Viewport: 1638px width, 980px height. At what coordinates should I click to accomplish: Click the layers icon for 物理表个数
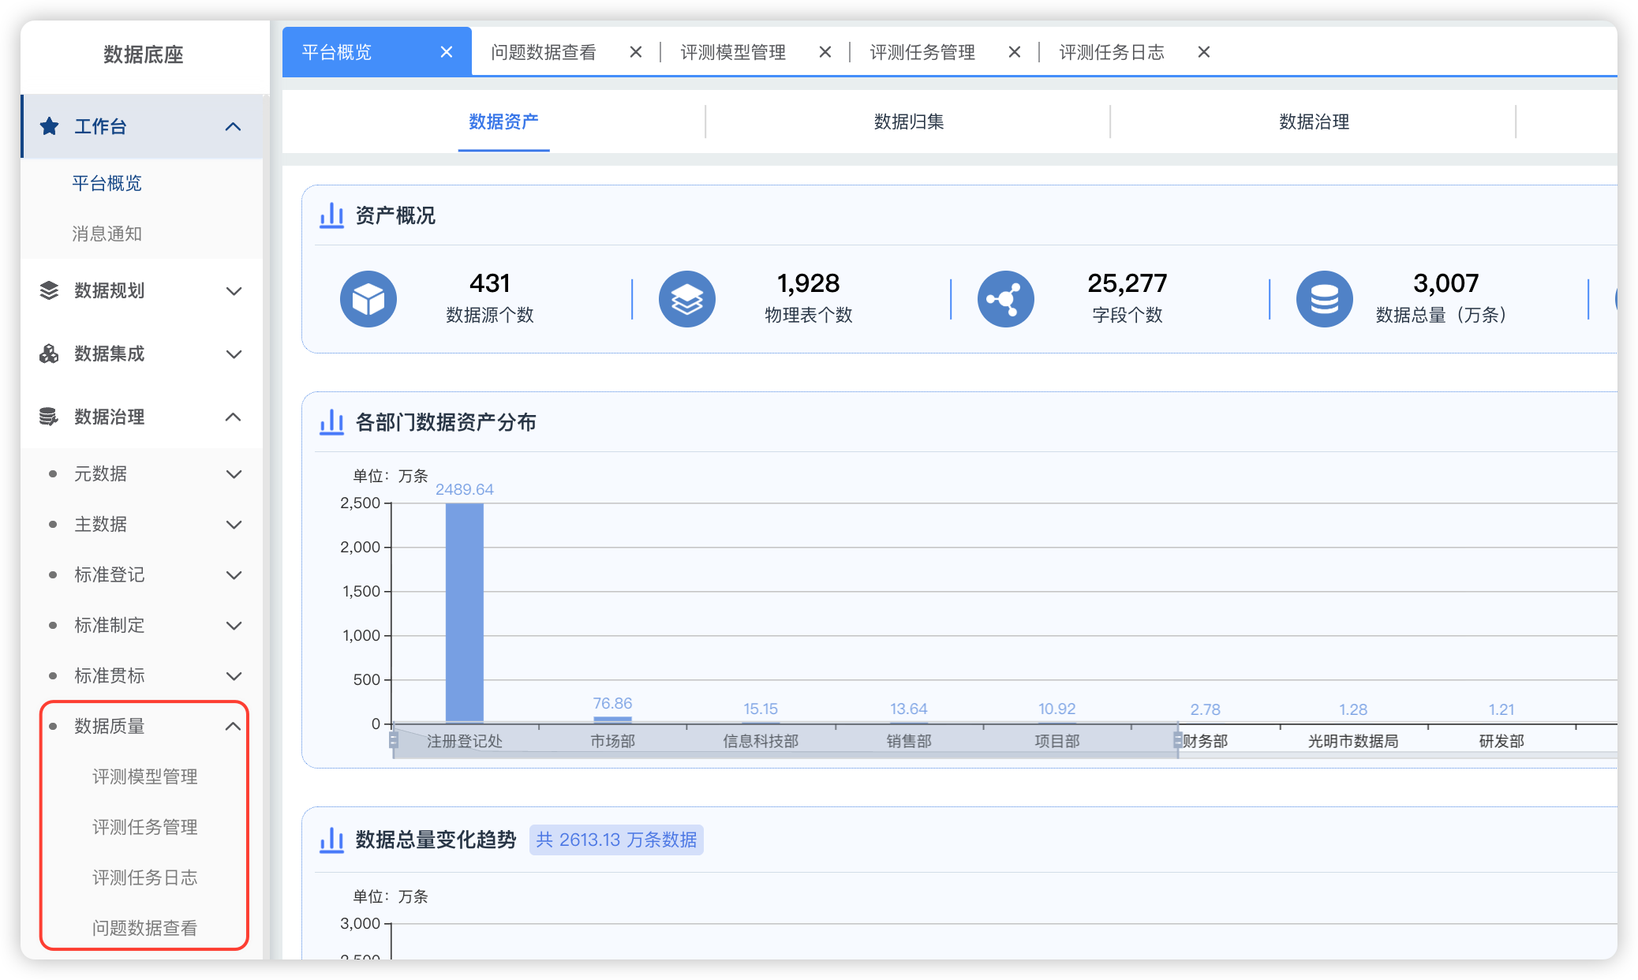687,299
